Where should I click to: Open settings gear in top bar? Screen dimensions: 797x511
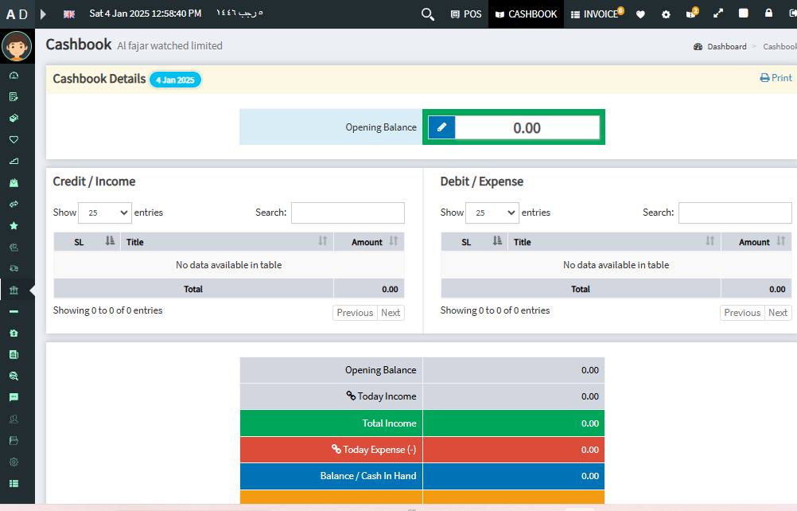pyautogui.click(x=666, y=14)
